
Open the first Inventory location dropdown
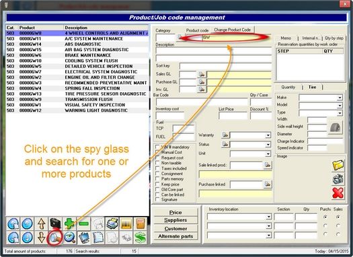(268, 217)
